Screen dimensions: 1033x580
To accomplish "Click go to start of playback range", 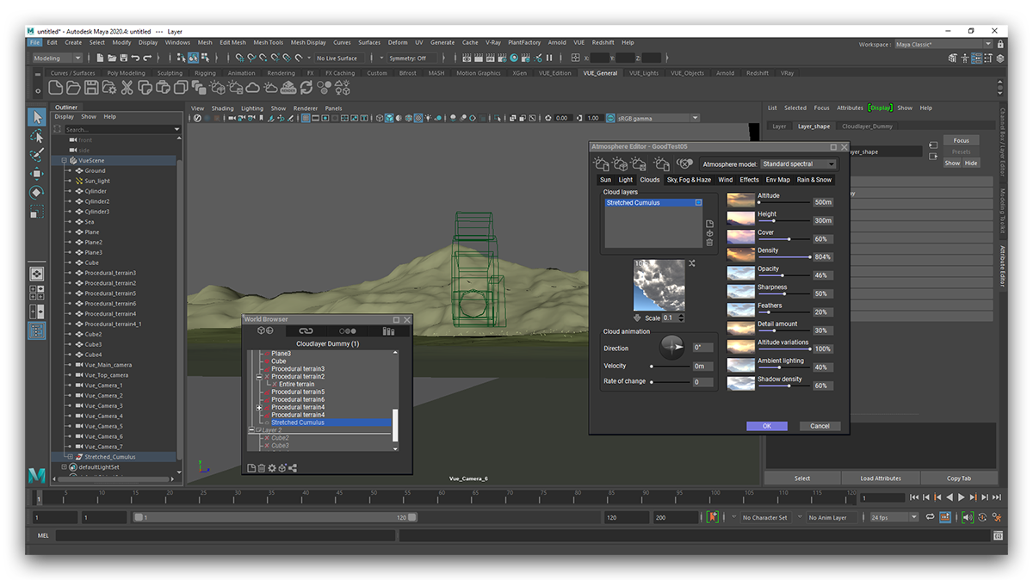I will 916,497.
